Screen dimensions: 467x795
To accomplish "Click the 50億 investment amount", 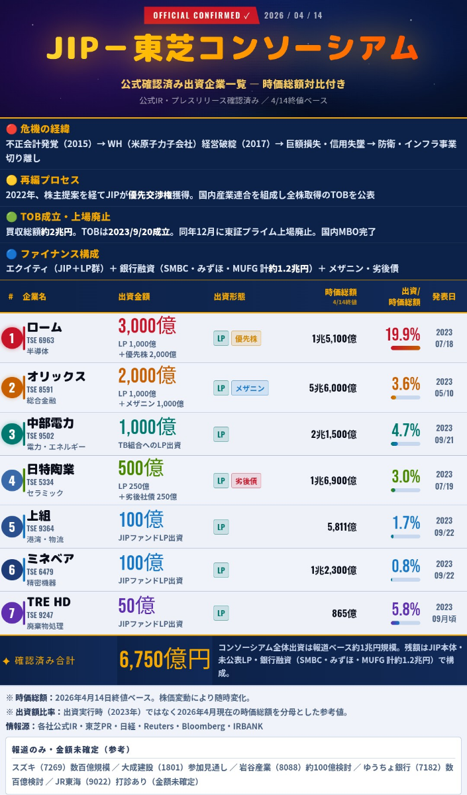I will click(136, 606).
